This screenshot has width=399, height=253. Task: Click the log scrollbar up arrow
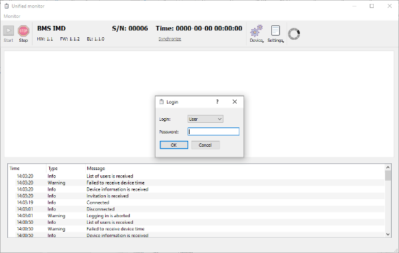pyautogui.click(x=388, y=167)
